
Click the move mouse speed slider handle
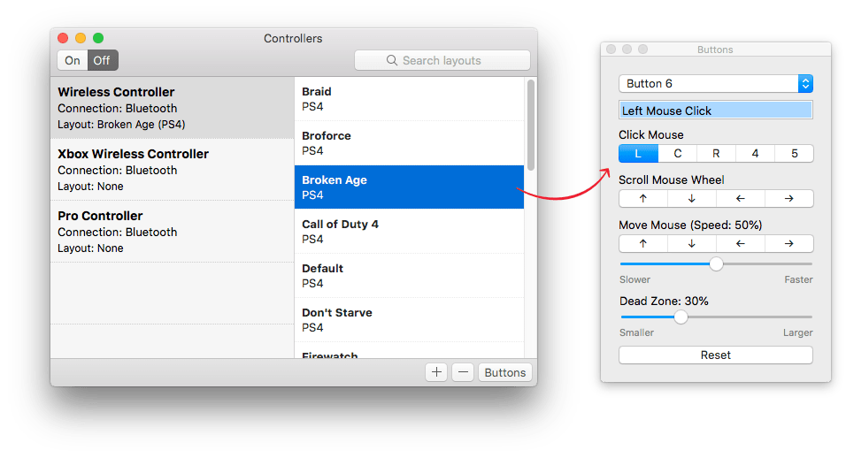point(716,264)
